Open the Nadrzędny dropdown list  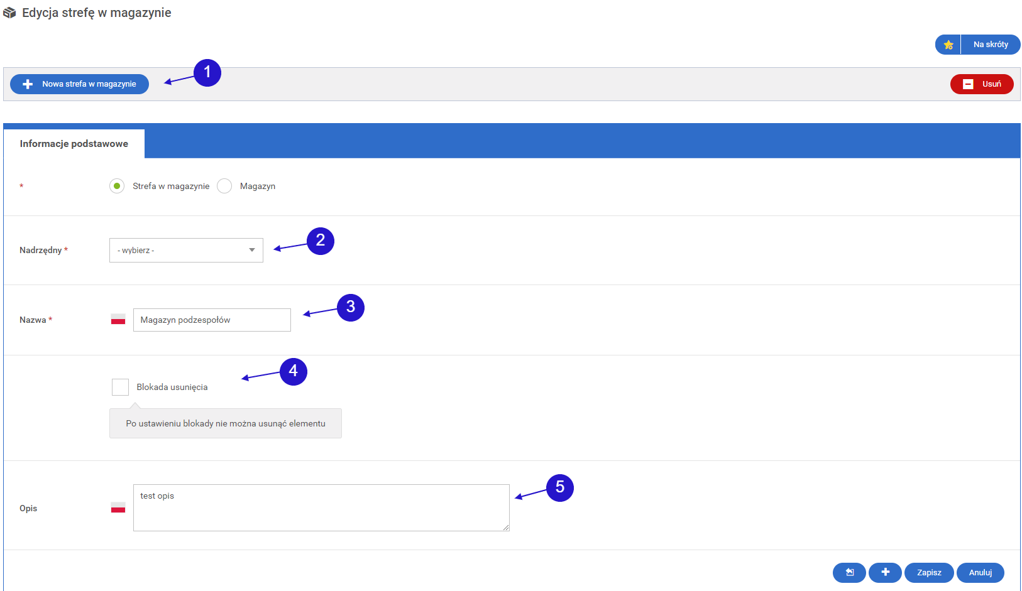coord(186,250)
